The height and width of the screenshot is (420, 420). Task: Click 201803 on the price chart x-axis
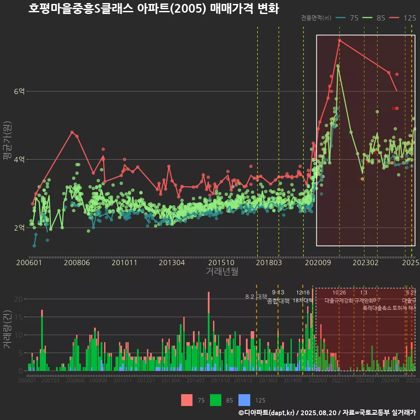pyautogui.click(x=269, y=262)
